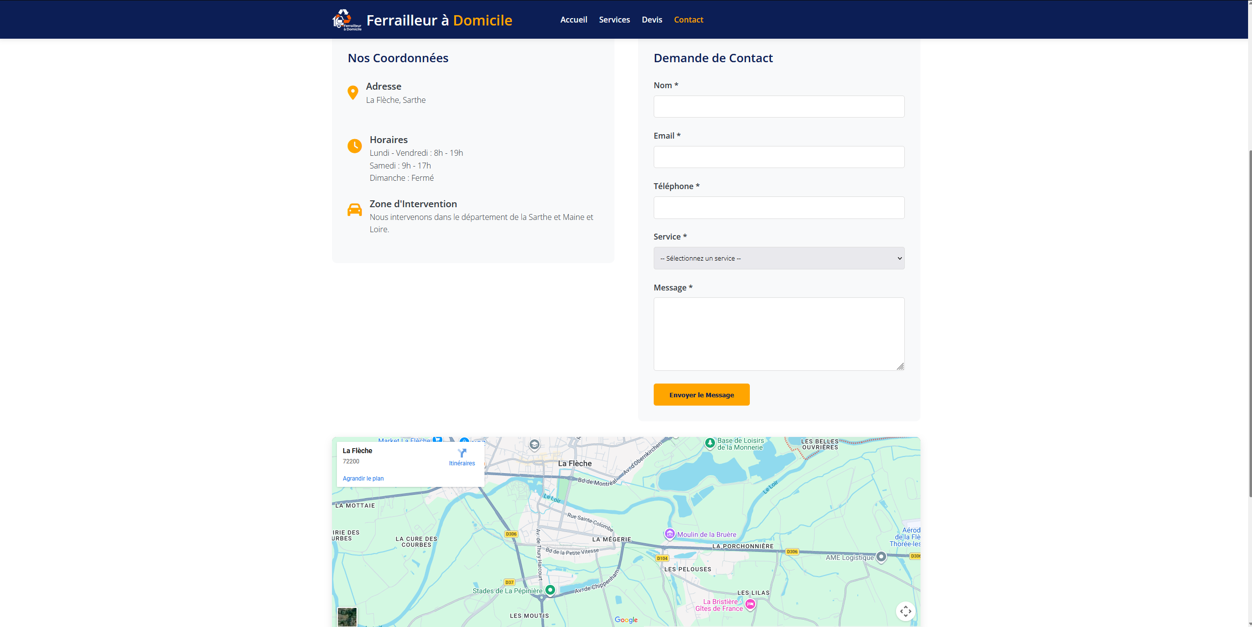Screen dimensions: 1252x627
Task: Click the Stades de La Pépinière marker
Action: (550, 590)
